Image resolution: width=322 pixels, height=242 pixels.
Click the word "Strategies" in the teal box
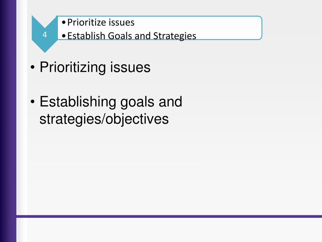click(175, 36)
